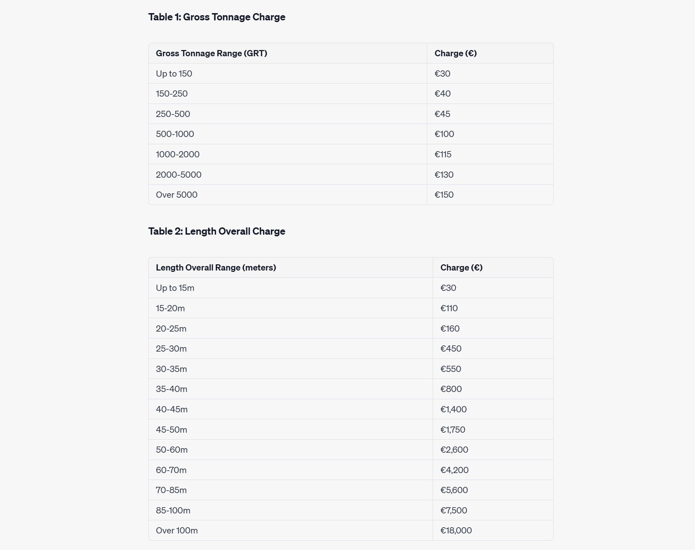Select the €7,500 charge value
Screen dimensions: 695x550
tap(454, 510)
